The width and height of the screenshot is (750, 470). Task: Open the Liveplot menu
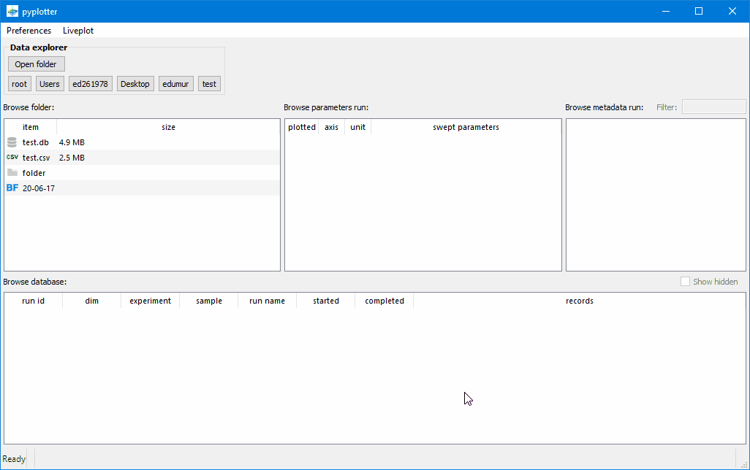tap(78, 31)
